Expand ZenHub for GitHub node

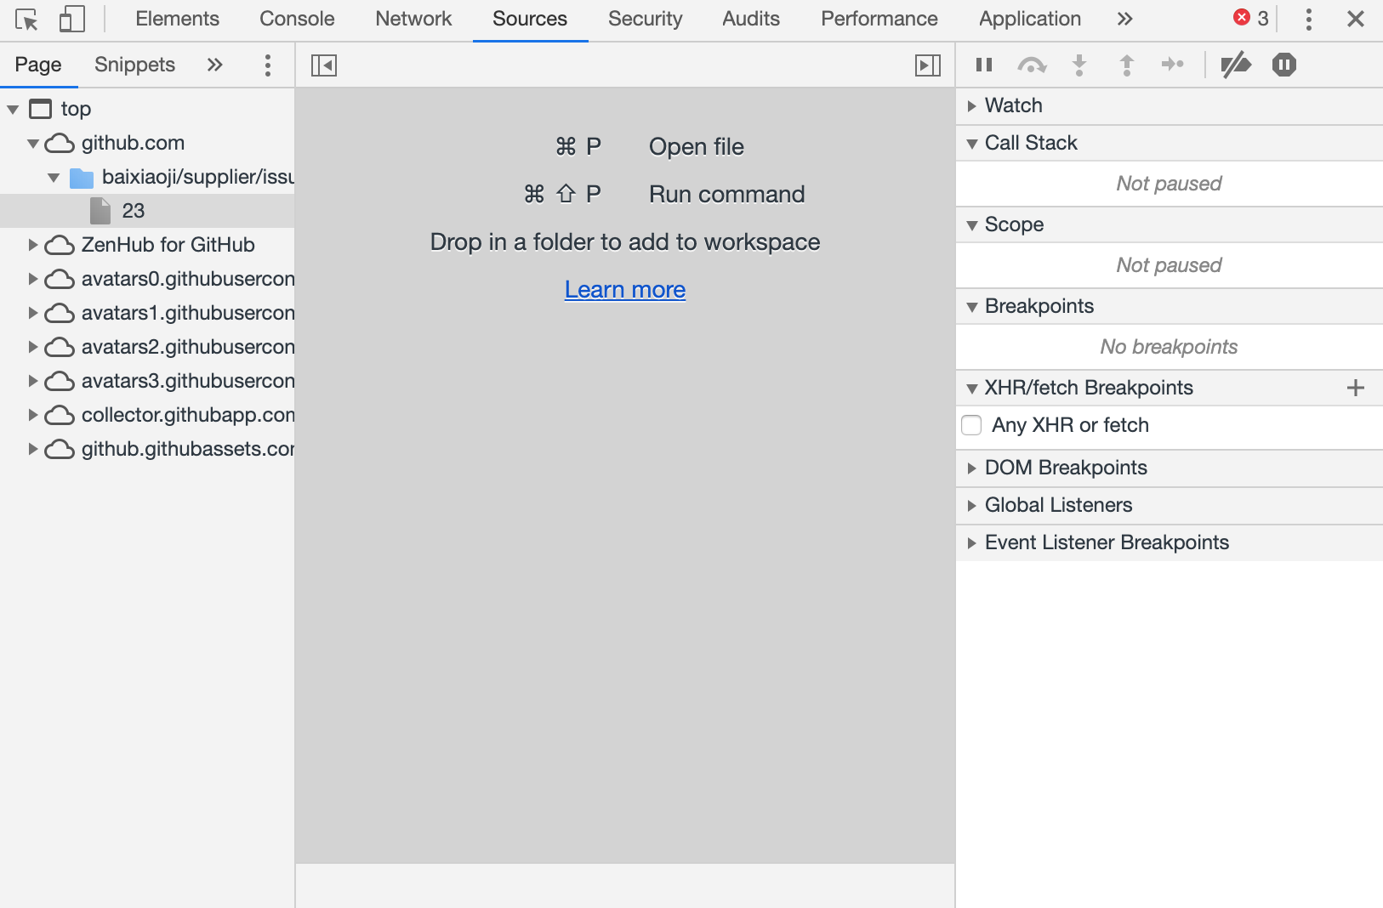point(33,245)
